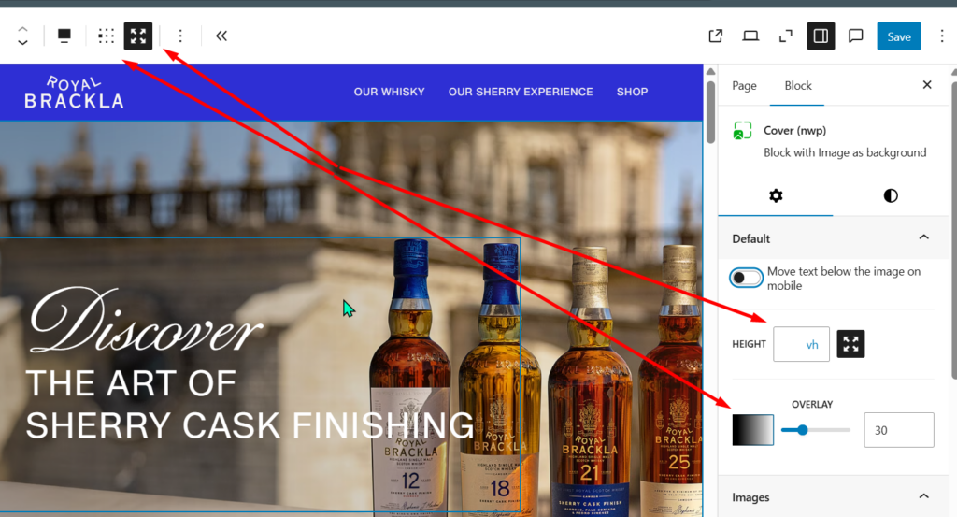The image size is (957, 517).
Task: Click the settings sidebar toggle icon
Action: [820, 36]
